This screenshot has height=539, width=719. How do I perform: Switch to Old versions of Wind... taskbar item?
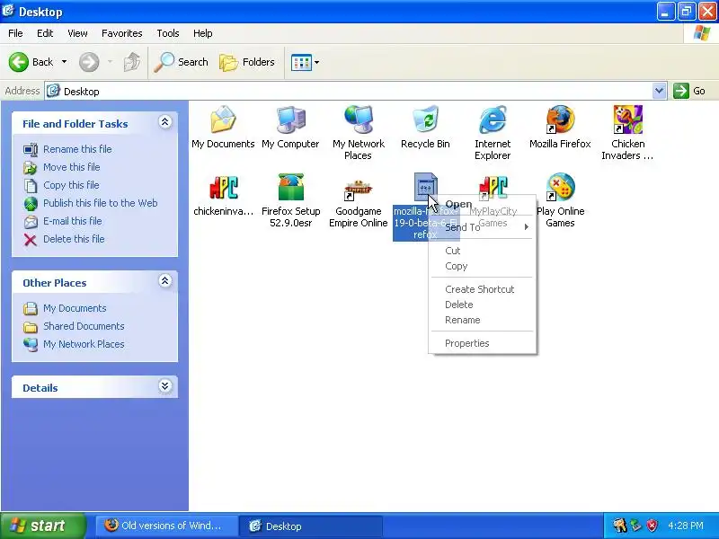(x=166, y=526)
